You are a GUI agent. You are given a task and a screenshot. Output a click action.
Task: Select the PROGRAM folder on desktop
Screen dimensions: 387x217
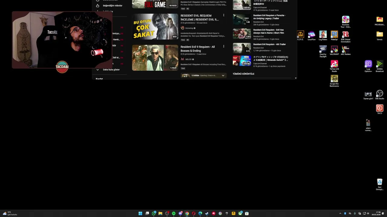coord(380,21)
